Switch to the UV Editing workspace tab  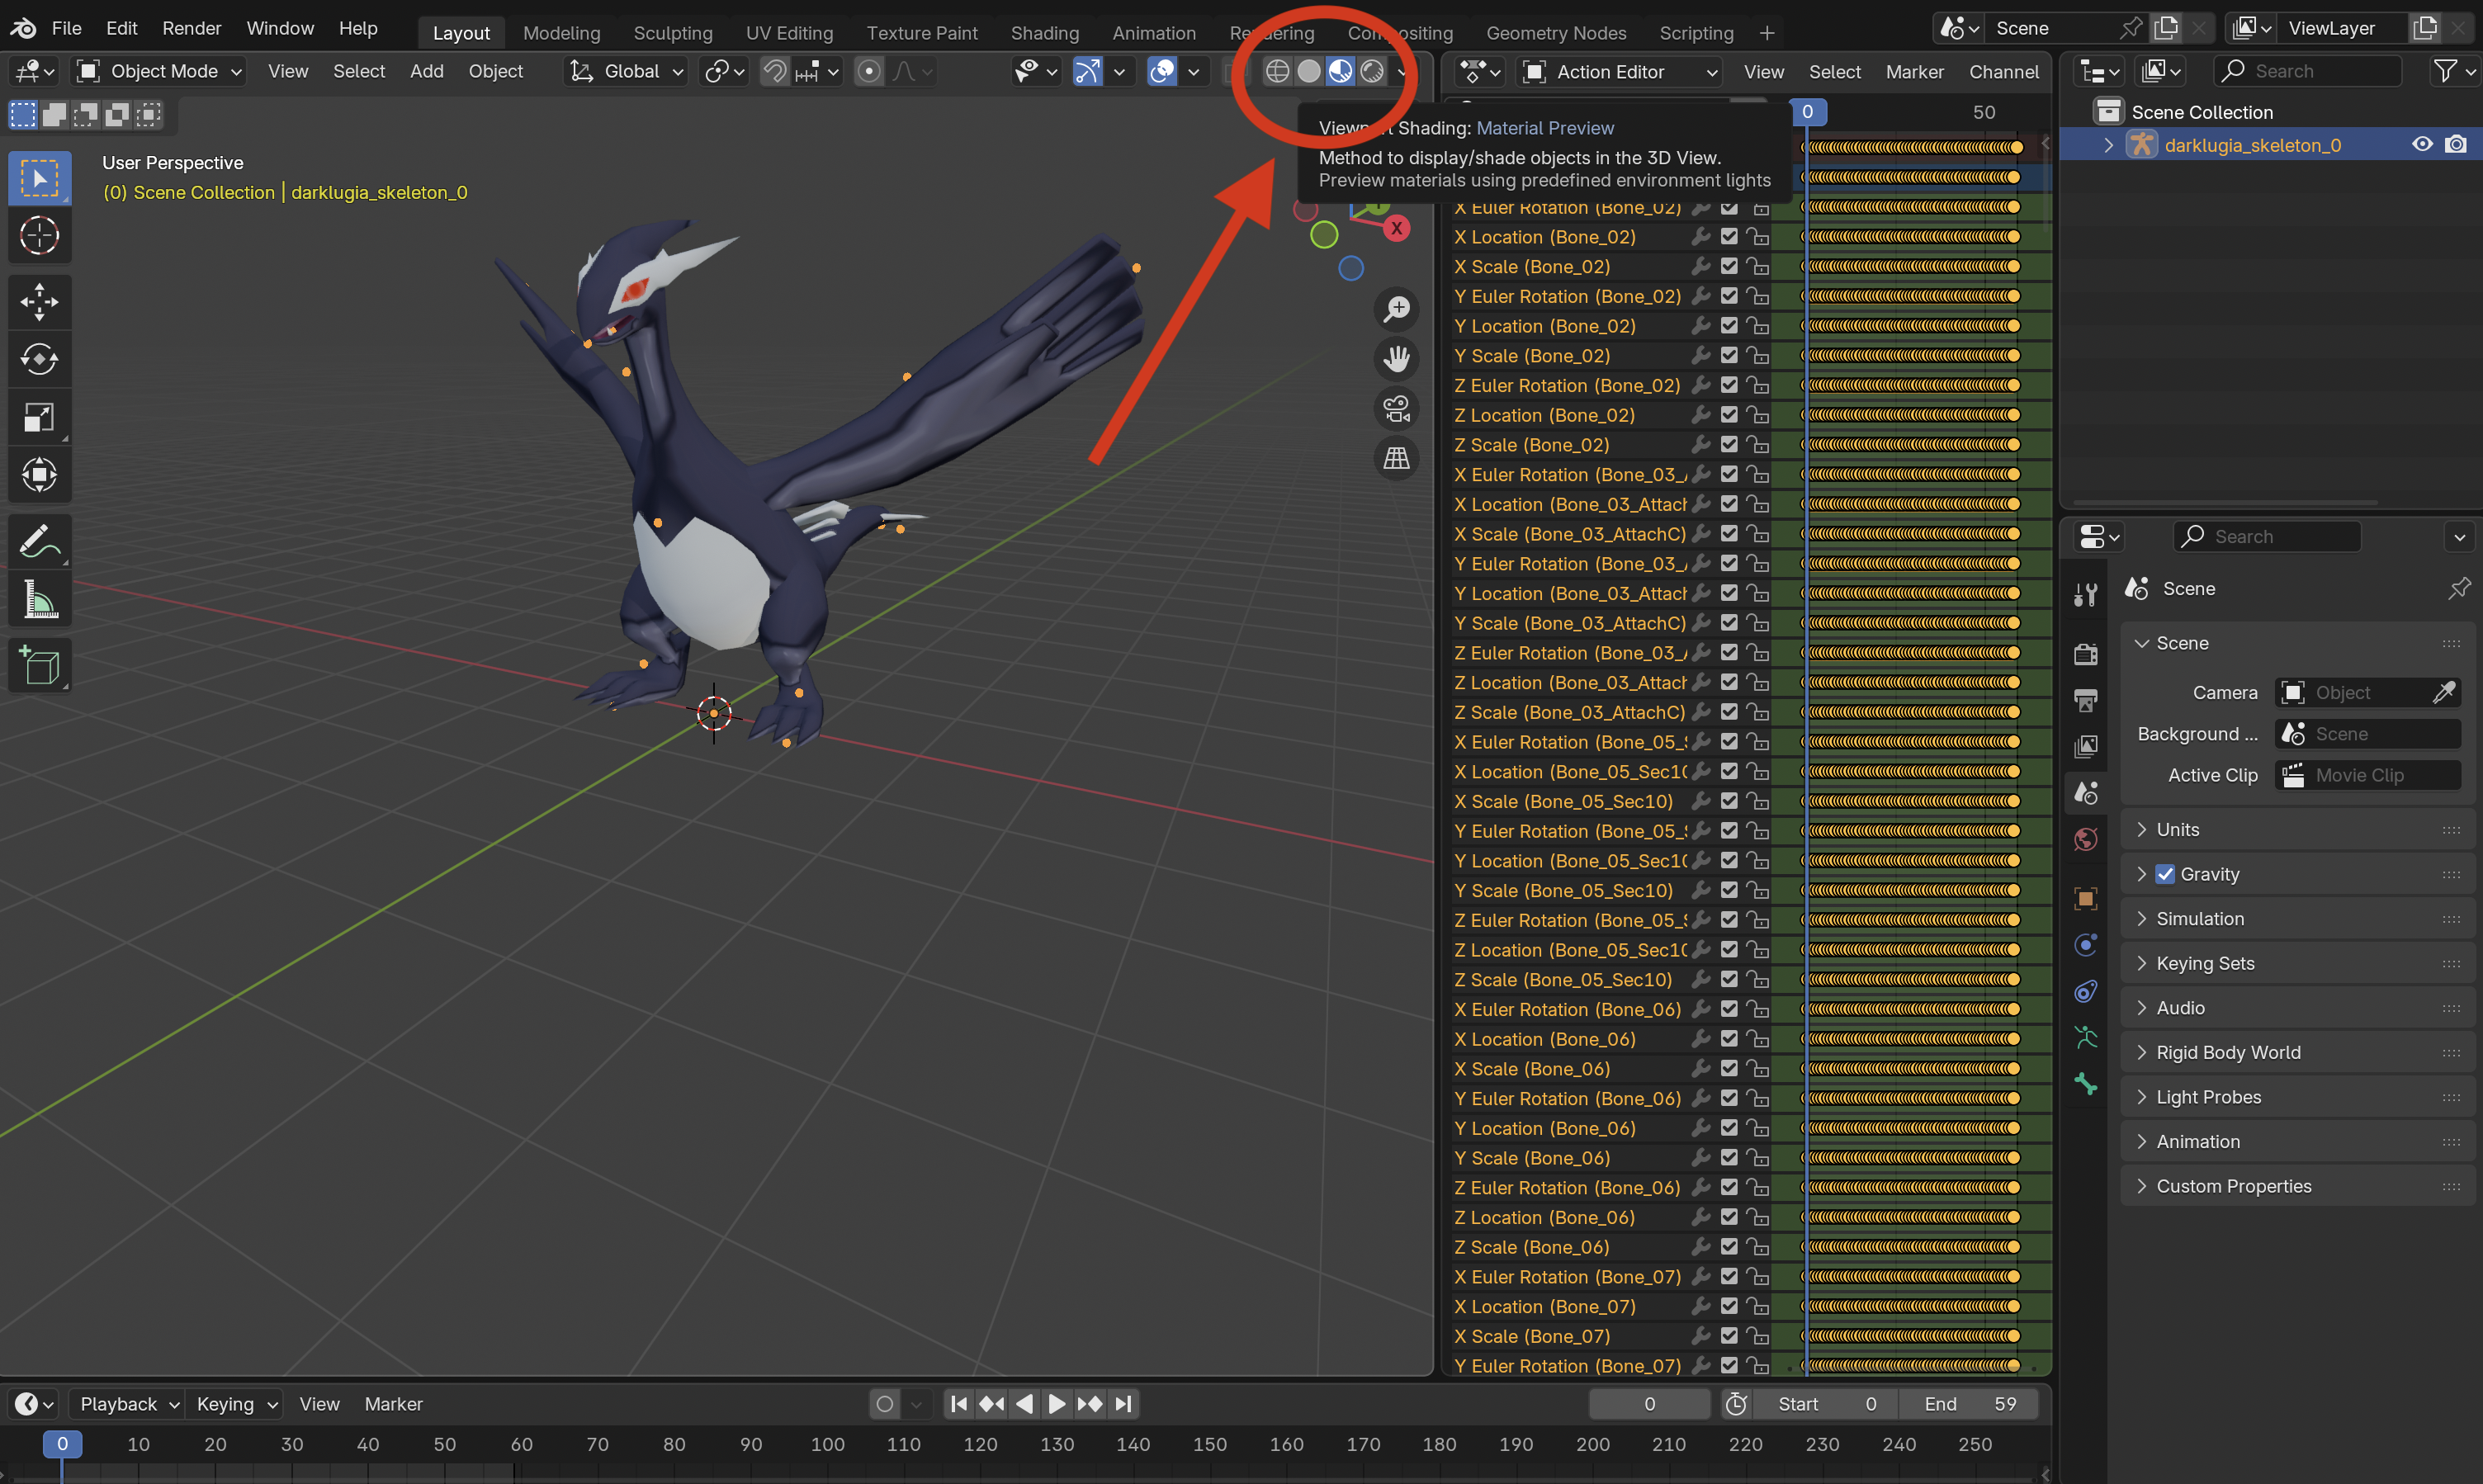tap(789, 33)
